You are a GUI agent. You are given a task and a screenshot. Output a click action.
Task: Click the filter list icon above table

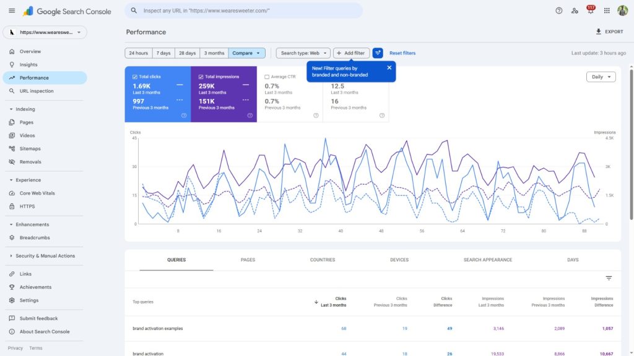(609, 278)
